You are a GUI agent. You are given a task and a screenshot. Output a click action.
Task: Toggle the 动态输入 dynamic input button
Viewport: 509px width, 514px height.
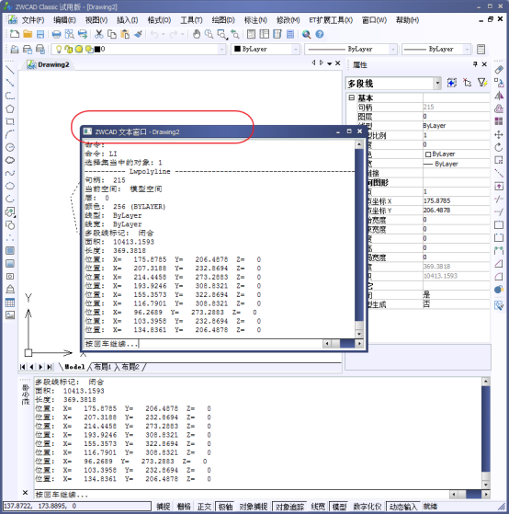click(402, 507)
